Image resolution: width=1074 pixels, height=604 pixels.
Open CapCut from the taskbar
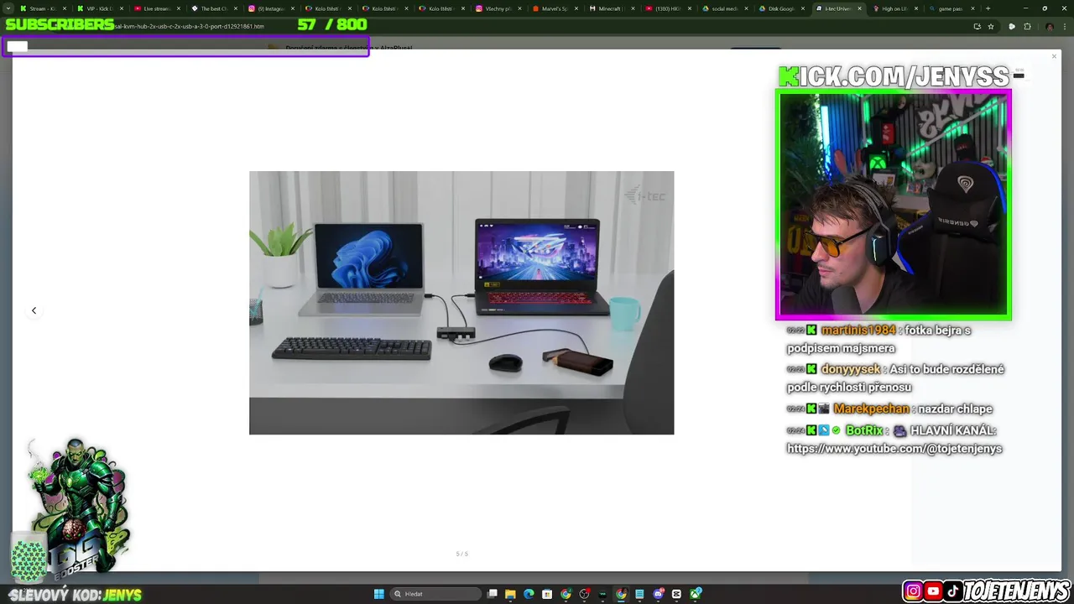point(676,594)
